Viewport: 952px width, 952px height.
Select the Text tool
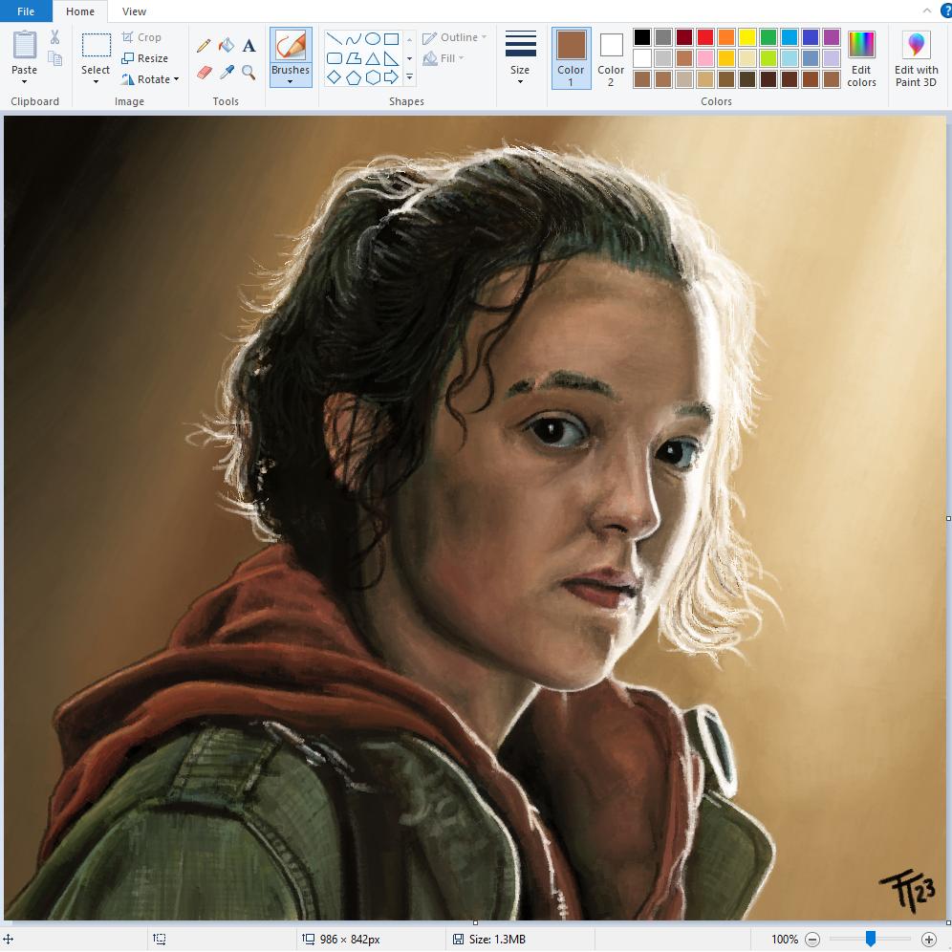coord(249,46)
